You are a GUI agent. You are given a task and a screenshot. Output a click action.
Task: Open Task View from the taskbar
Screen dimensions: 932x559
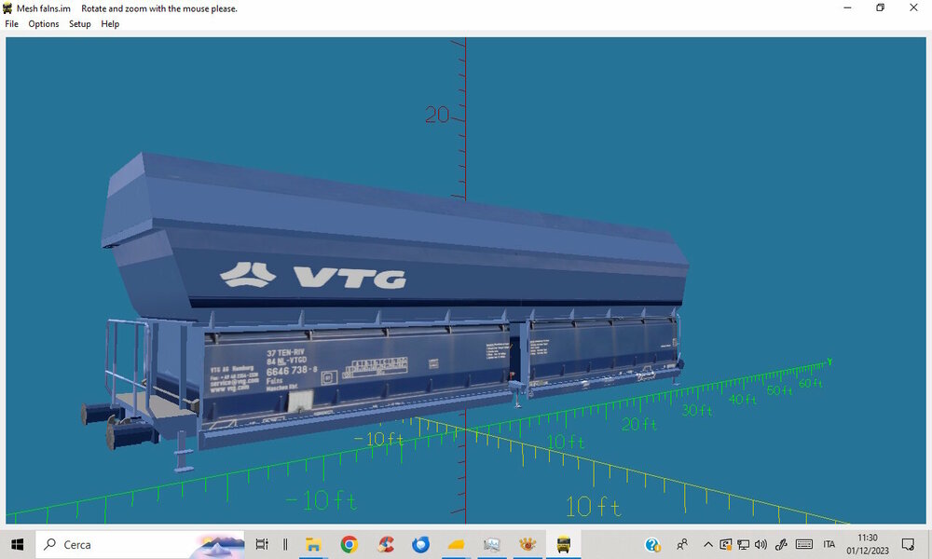click(262, 544)
